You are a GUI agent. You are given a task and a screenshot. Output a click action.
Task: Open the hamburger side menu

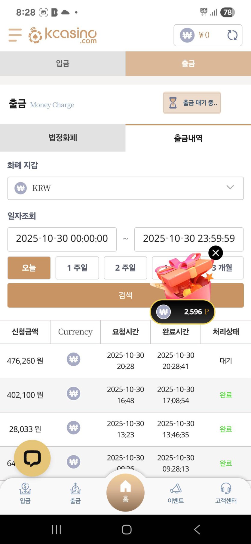pyautogui.click(x=15, y=35)
